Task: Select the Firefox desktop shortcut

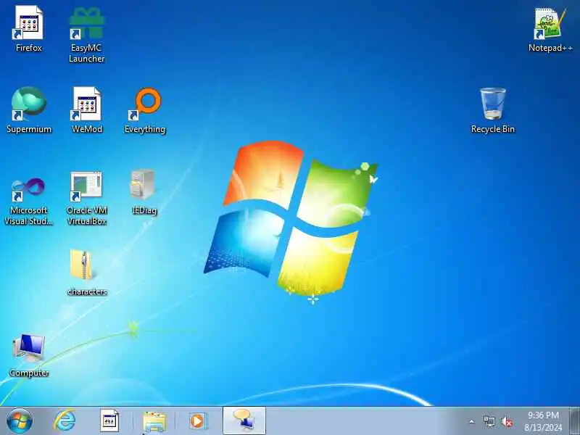Action: coord(29,29)
